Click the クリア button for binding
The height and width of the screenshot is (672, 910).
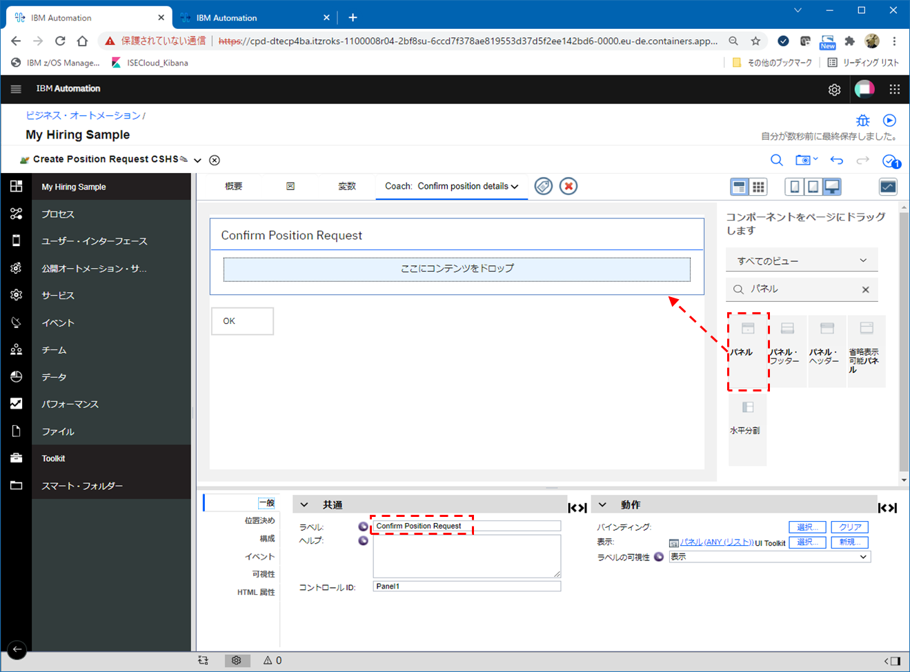point(849,527)
